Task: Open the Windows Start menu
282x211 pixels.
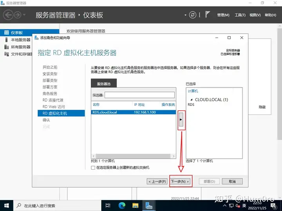Action: coord(7,206)
